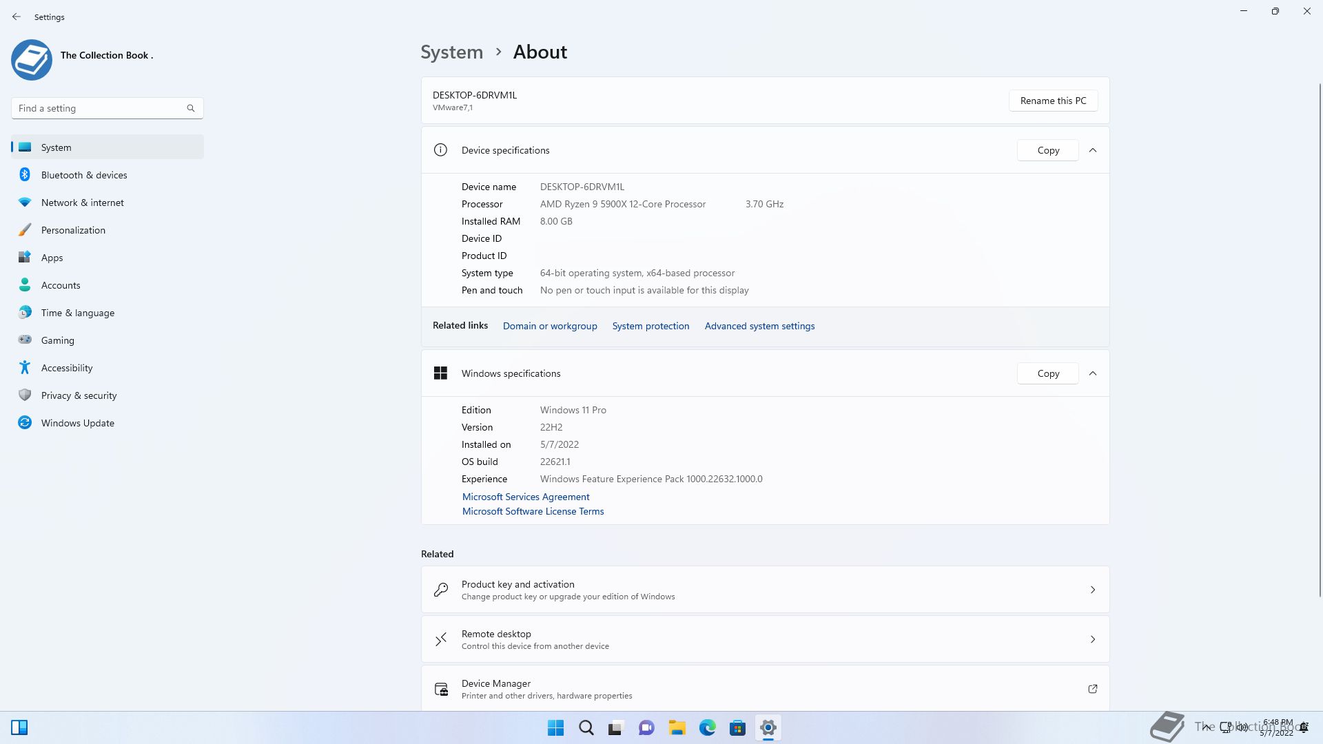Open Windows Update settings
The width and height of the screenshot is (1323, 744).
click(x=107, y=423)
